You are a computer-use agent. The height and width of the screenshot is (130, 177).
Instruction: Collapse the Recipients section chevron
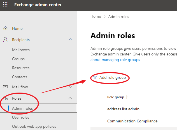(x=70, y=39)
